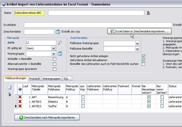Enable the ArtikelNr = BestellNr checkbox
182x127 pixels.
54,59
